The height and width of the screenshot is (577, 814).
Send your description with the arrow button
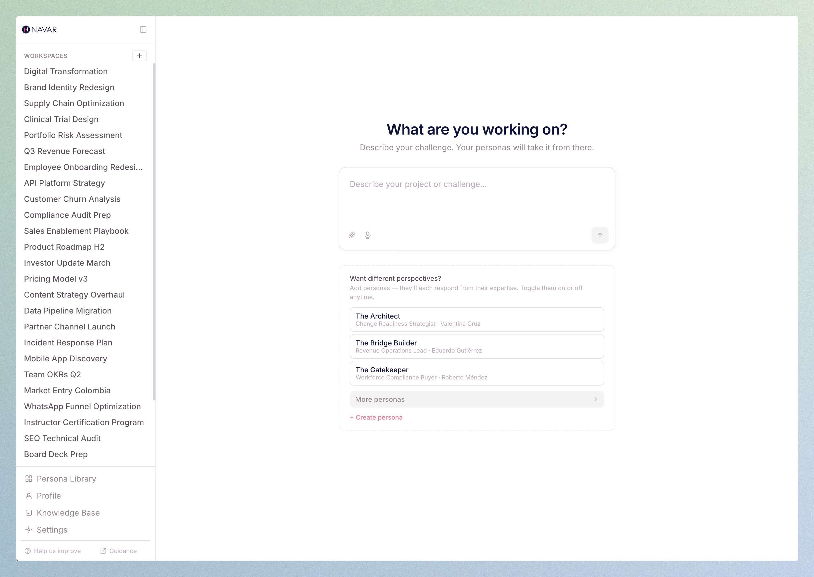click(x=599, y=235)
